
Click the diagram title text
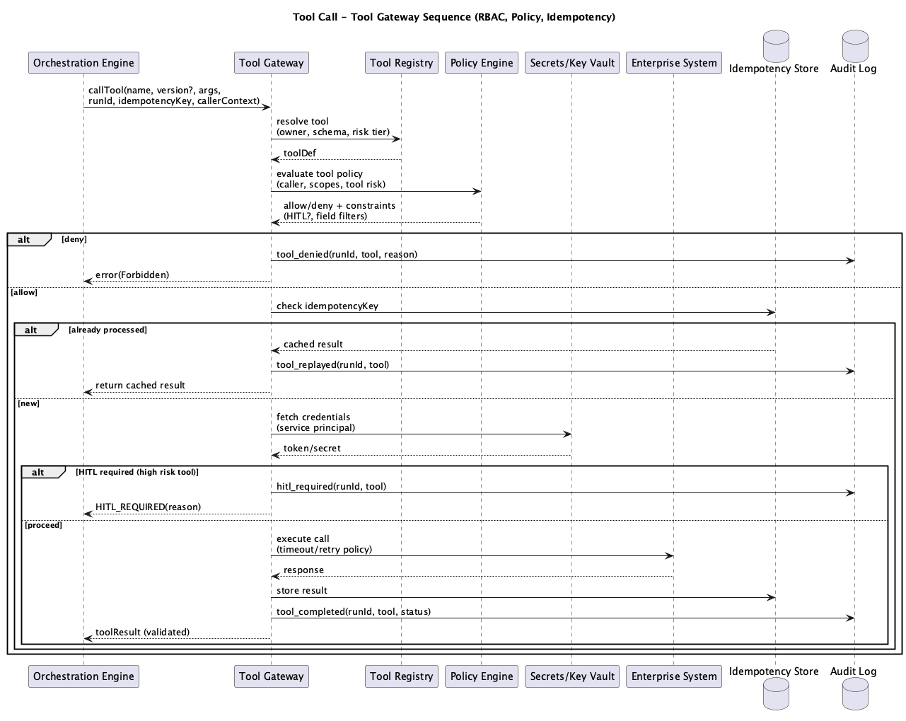(x=453, y=17)
